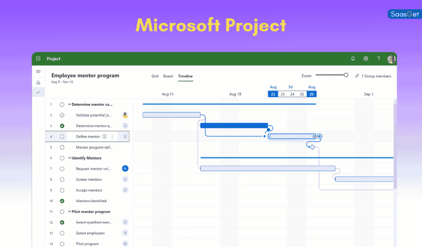422x247 pixels.
Task: Select the Screen mentors timeline bar
Action: coord(364,179)
